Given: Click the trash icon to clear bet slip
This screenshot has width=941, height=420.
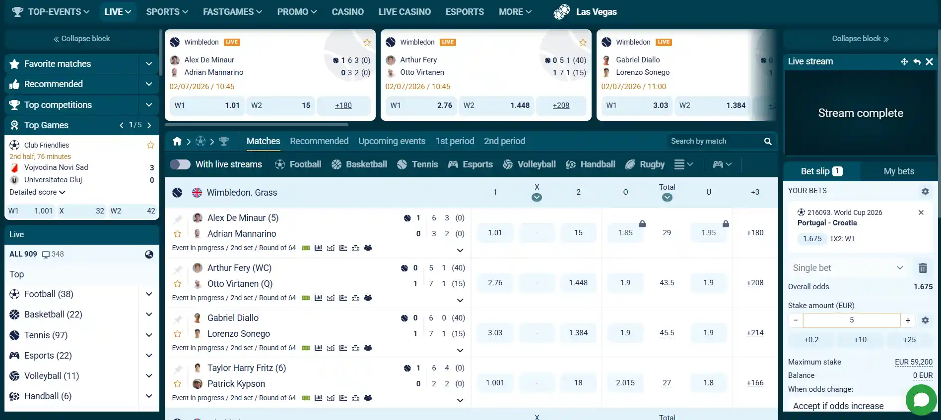Looking at the screenshot, I should point(923,268).
